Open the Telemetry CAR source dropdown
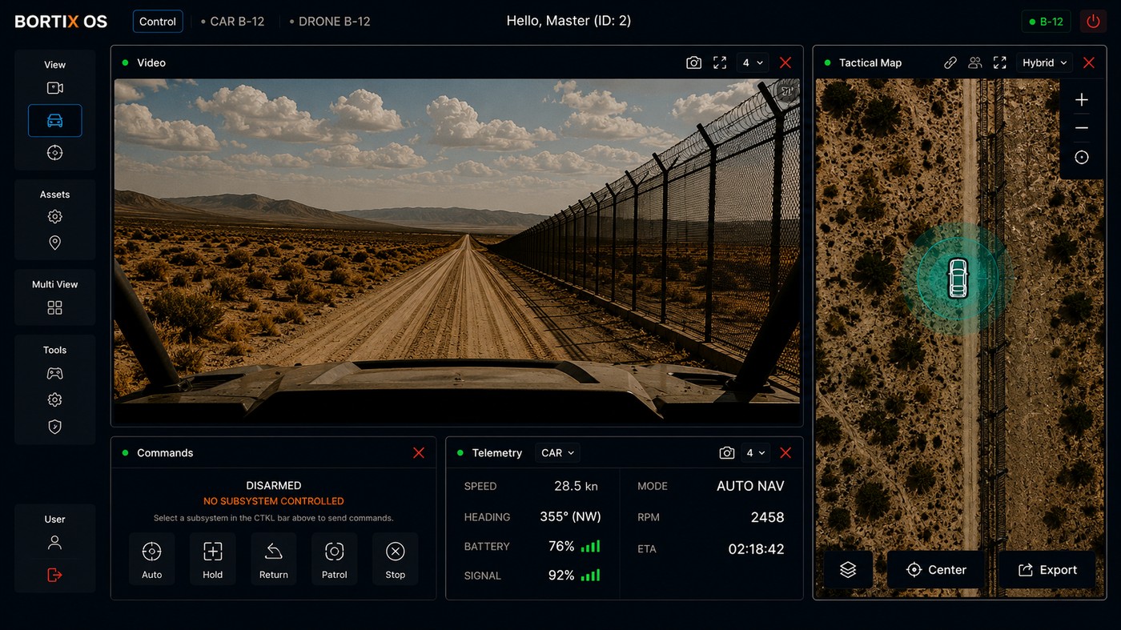Screen dimensions: 1121x630 pyautogui.click(x=557, y=453)
